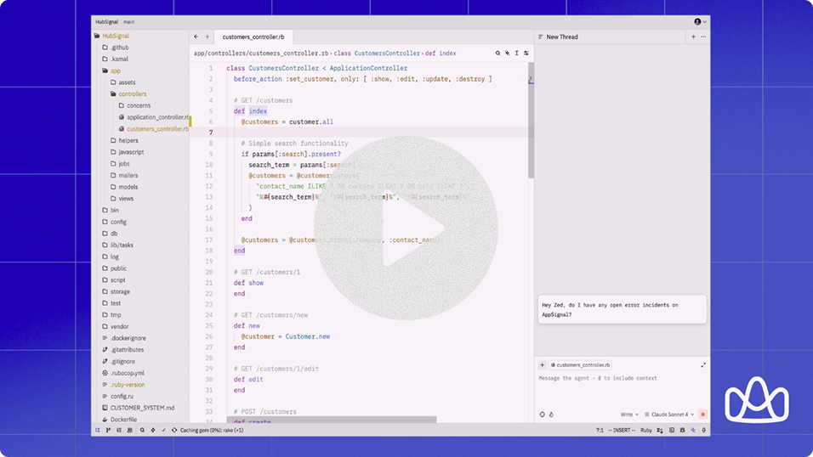Click the Ruby language selector in status bar
Screen dimensions: 813x457
pos(646,431)
